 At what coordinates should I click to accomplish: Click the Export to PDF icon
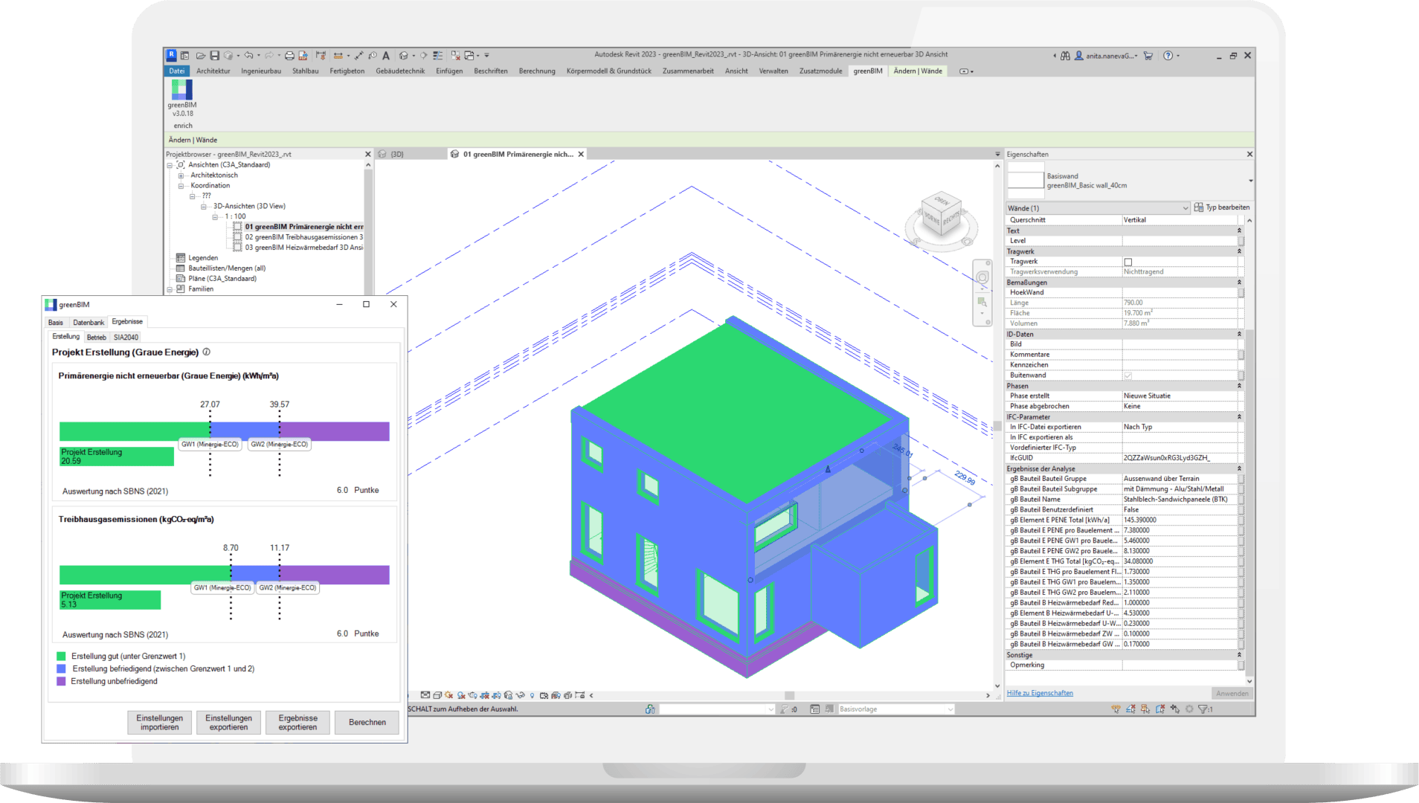point(303,56)
